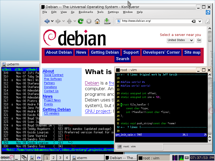
Task: Click the terminal icon in vim tab bar
Action: point(120,147)
